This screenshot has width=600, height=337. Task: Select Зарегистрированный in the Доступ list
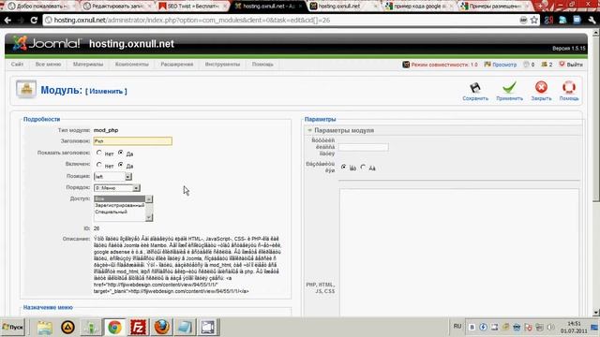coord(119,205)
